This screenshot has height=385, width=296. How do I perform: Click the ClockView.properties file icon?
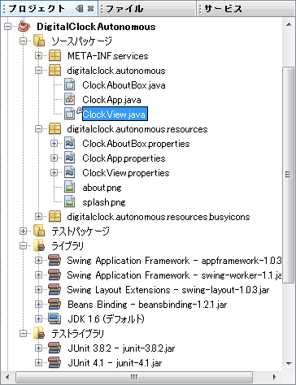[69, 172]
